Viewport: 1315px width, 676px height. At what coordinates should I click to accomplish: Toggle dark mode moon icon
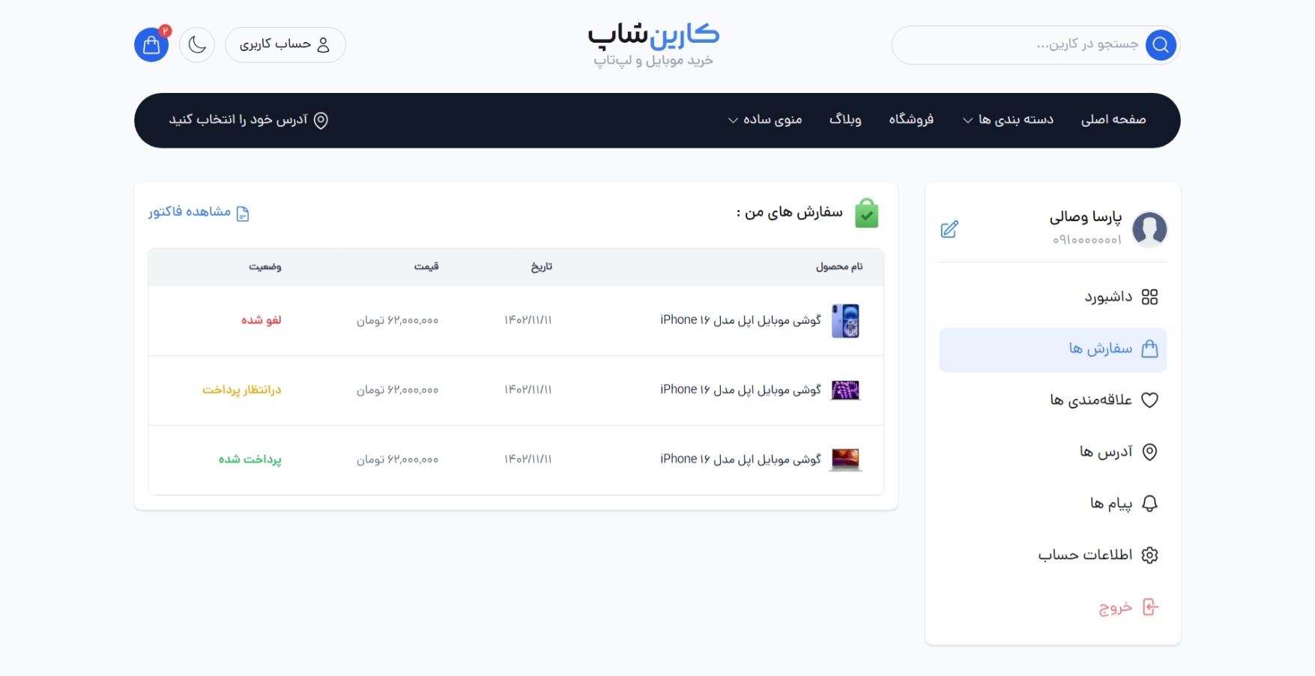point(197,45)
